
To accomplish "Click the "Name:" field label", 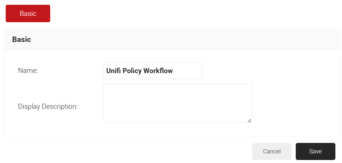I will pyautogui.click(x=28, y=71).
